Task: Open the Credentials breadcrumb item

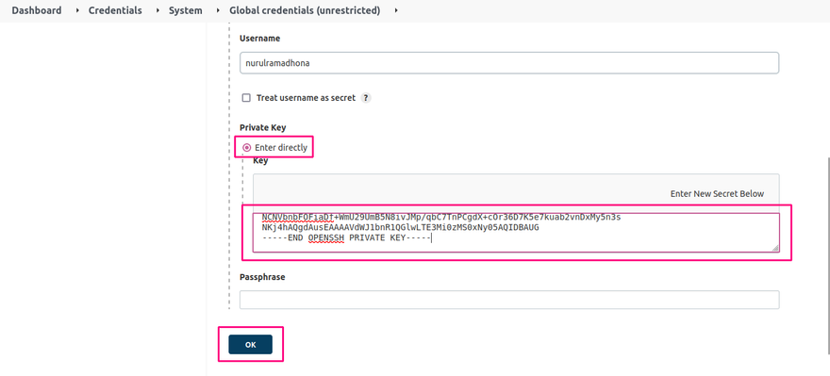Action: (115, 10)
